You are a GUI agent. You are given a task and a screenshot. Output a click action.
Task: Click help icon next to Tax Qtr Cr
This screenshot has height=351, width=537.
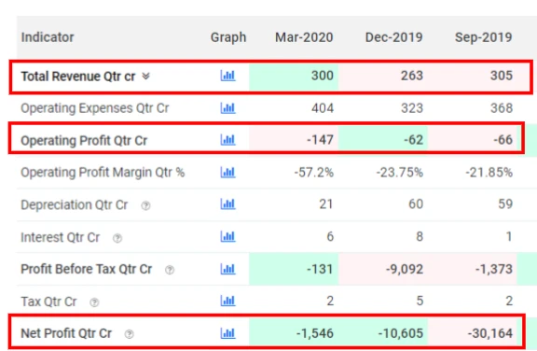[x=94, y=302]
